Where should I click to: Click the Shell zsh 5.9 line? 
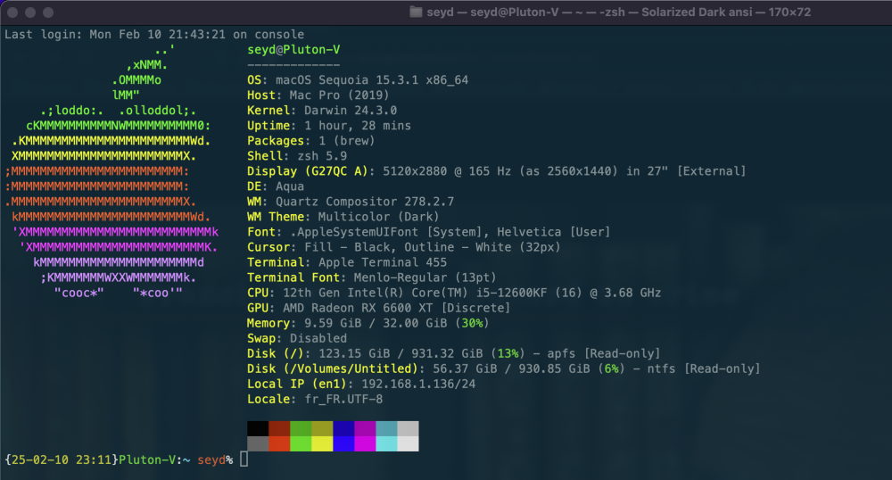click(297, 156)
